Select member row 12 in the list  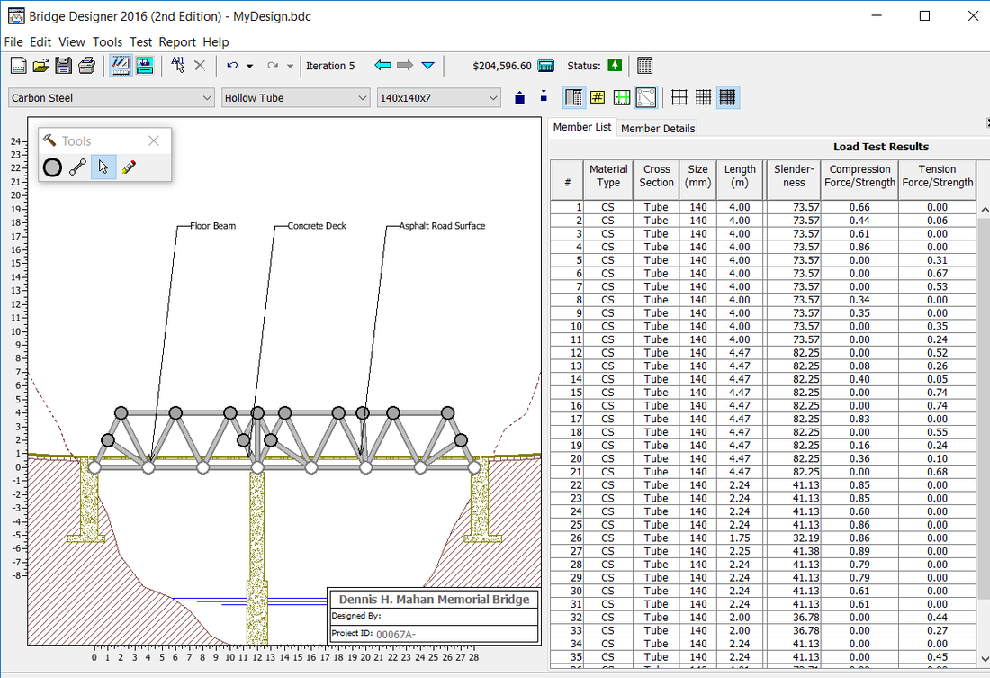click(x=763, y=353)
